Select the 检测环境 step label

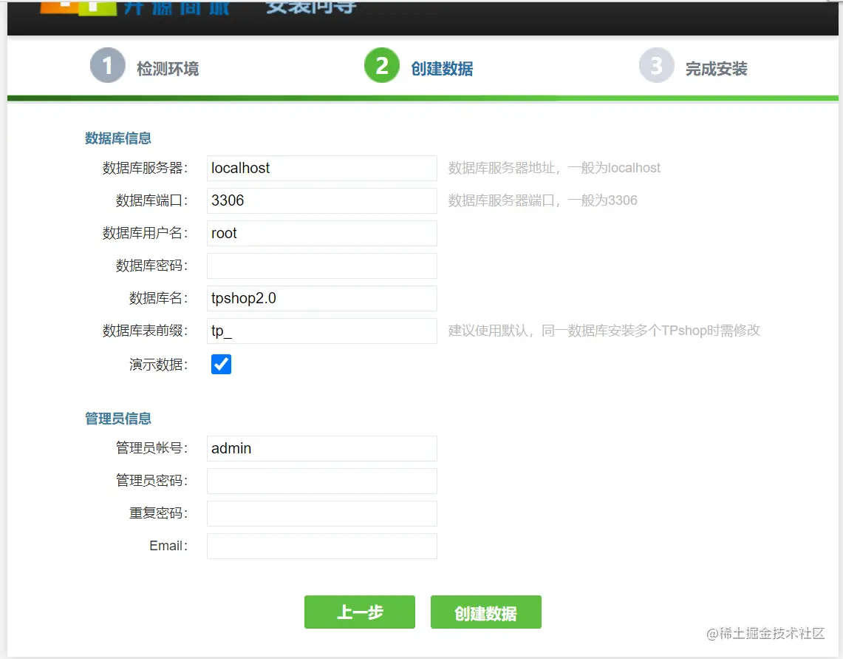(168, 68)
